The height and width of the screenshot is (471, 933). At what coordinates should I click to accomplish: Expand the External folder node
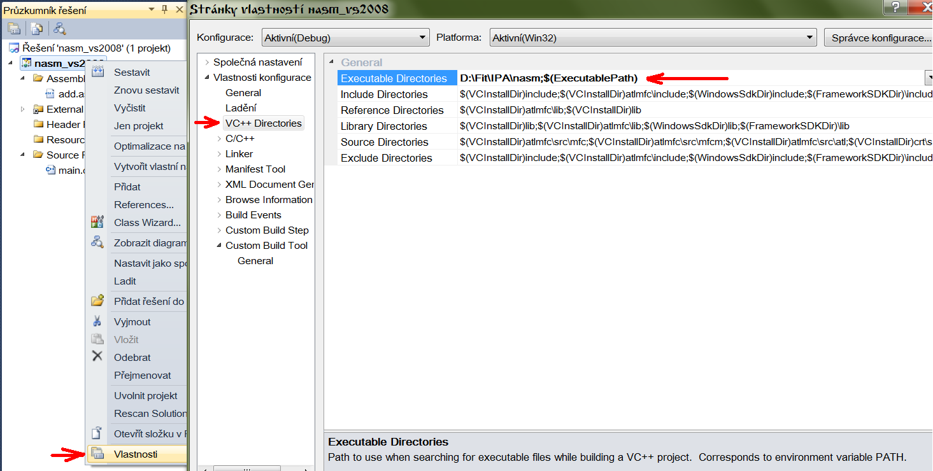point(23,109)
